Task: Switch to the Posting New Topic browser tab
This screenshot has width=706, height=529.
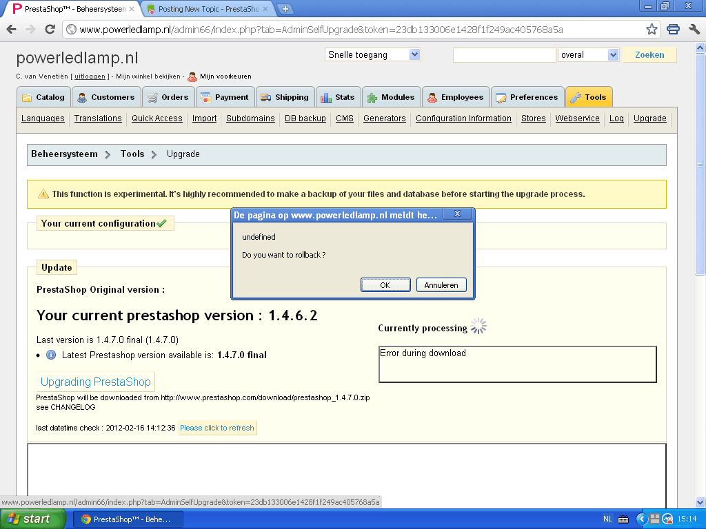Action: pyautogui.click(x=208, y=9)
